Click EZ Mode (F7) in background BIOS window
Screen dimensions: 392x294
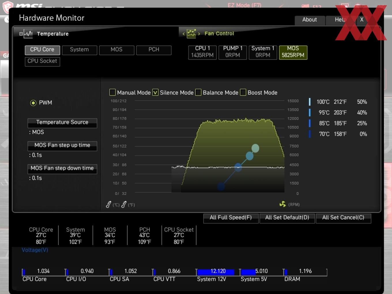(244, 5)
